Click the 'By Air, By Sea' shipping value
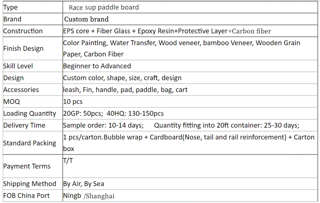 coord(83,184)
